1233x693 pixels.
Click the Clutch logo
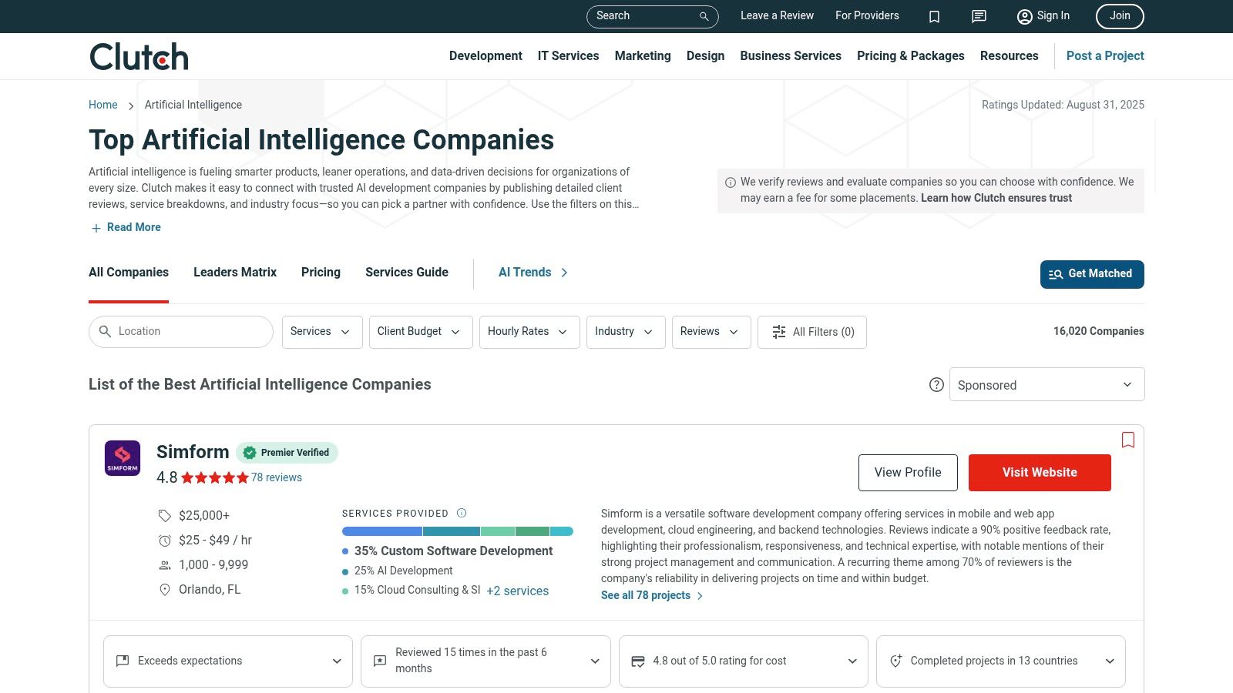pyautogui.click(x=139, y=57)
